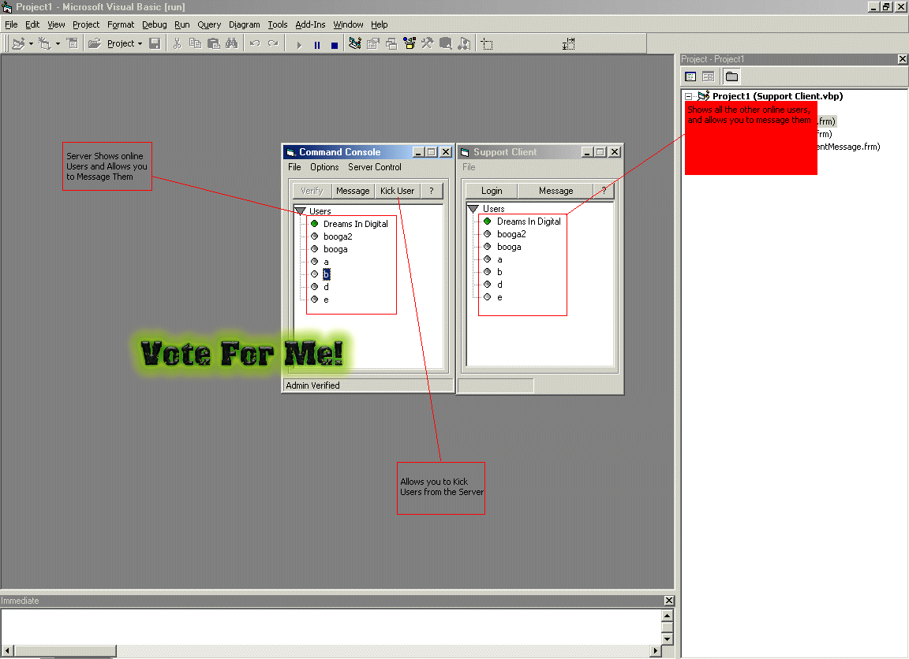Click the Find binoculars toolbar icon
This screenshot has height=659, width=909.
pyautogui.click(x=231, y=44)
